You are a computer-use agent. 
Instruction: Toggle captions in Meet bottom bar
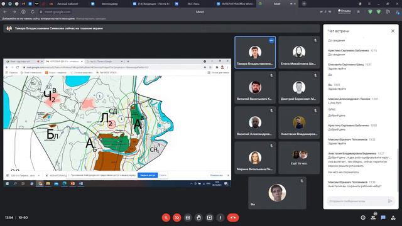[188, 218]
